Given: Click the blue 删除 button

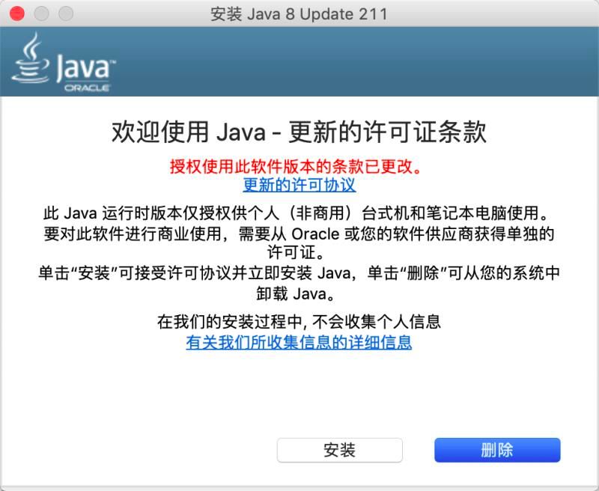Looking at the screenshot, I should 497,450.
